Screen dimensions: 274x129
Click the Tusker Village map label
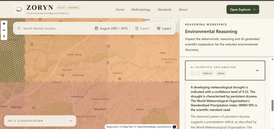(74, 55)
